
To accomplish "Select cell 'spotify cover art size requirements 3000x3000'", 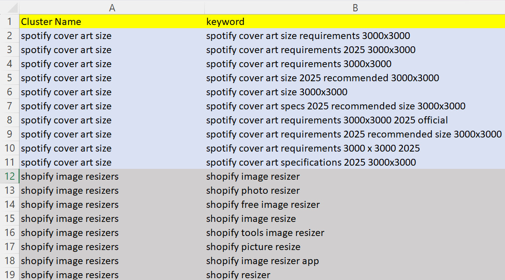I will click(x=355, y=36).
